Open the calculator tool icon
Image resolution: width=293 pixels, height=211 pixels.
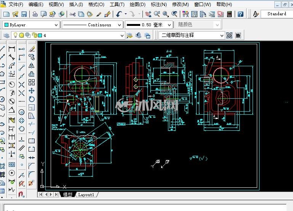click(x=229, y=14)
